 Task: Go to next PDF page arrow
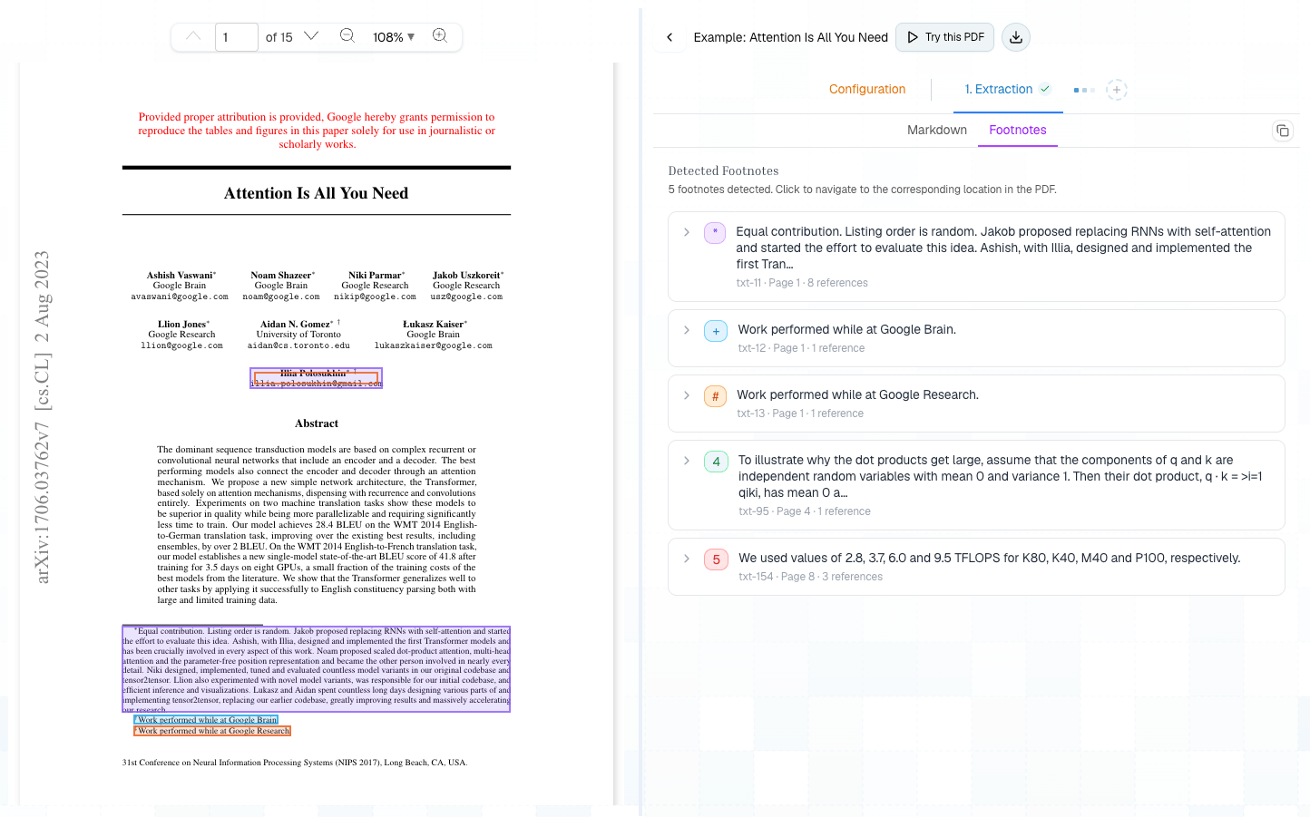coord(311,36)
